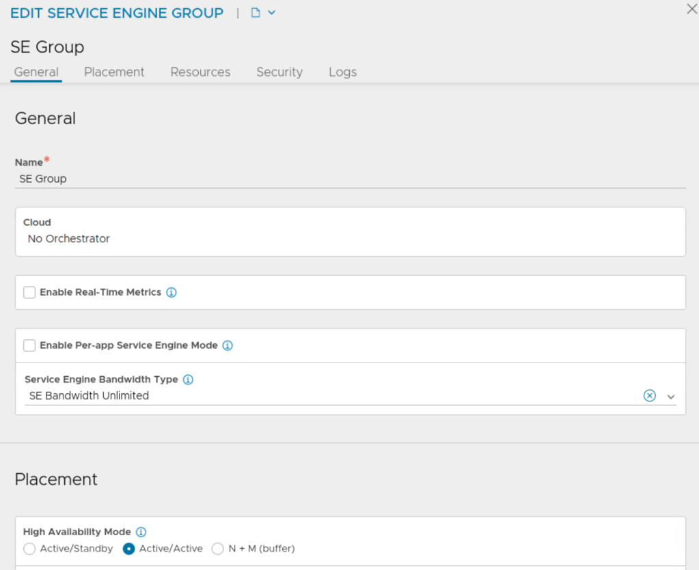Open info tooltip for Enable Real-Time Metrics
The width and height of the screenshot is (699, 570).
[172, 292]
